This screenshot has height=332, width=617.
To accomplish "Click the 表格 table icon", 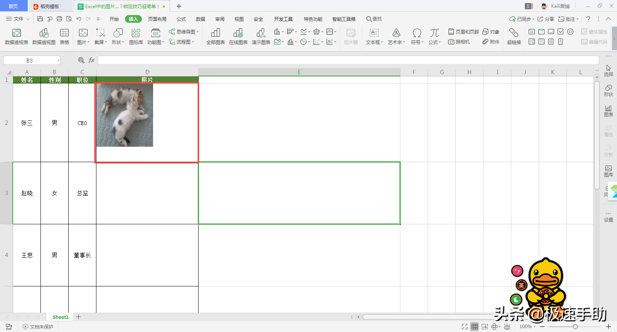I will 64,37.
